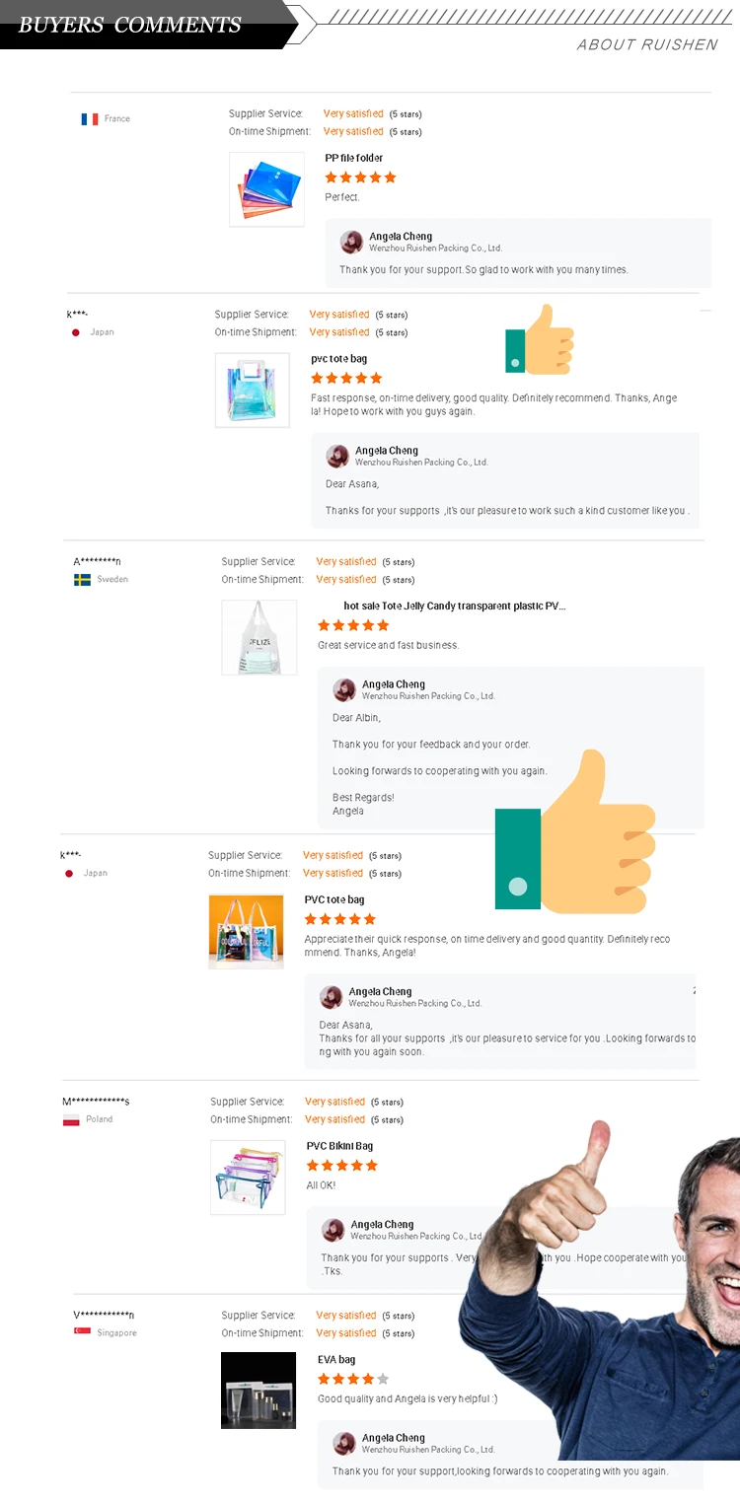Viewport: 740px width, 1502px height.
Task: Click Angela Cheng's avatar in the Sweden review
Action: click(344, 690)
